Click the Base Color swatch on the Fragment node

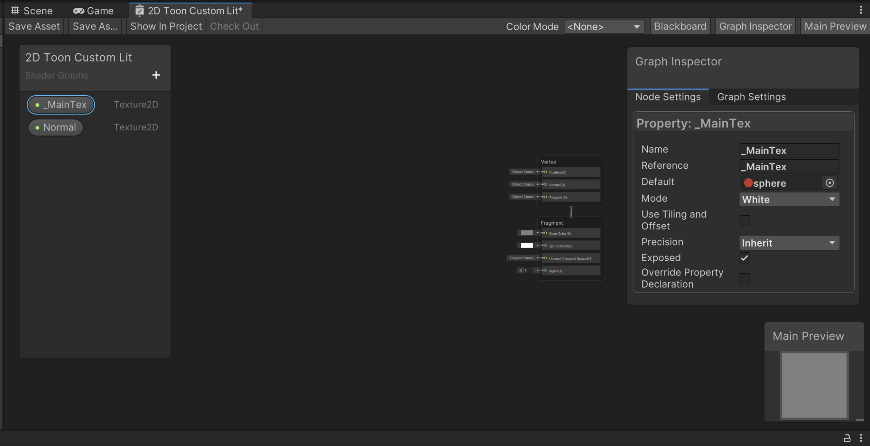pyautogui.click(x=527, y=233)
